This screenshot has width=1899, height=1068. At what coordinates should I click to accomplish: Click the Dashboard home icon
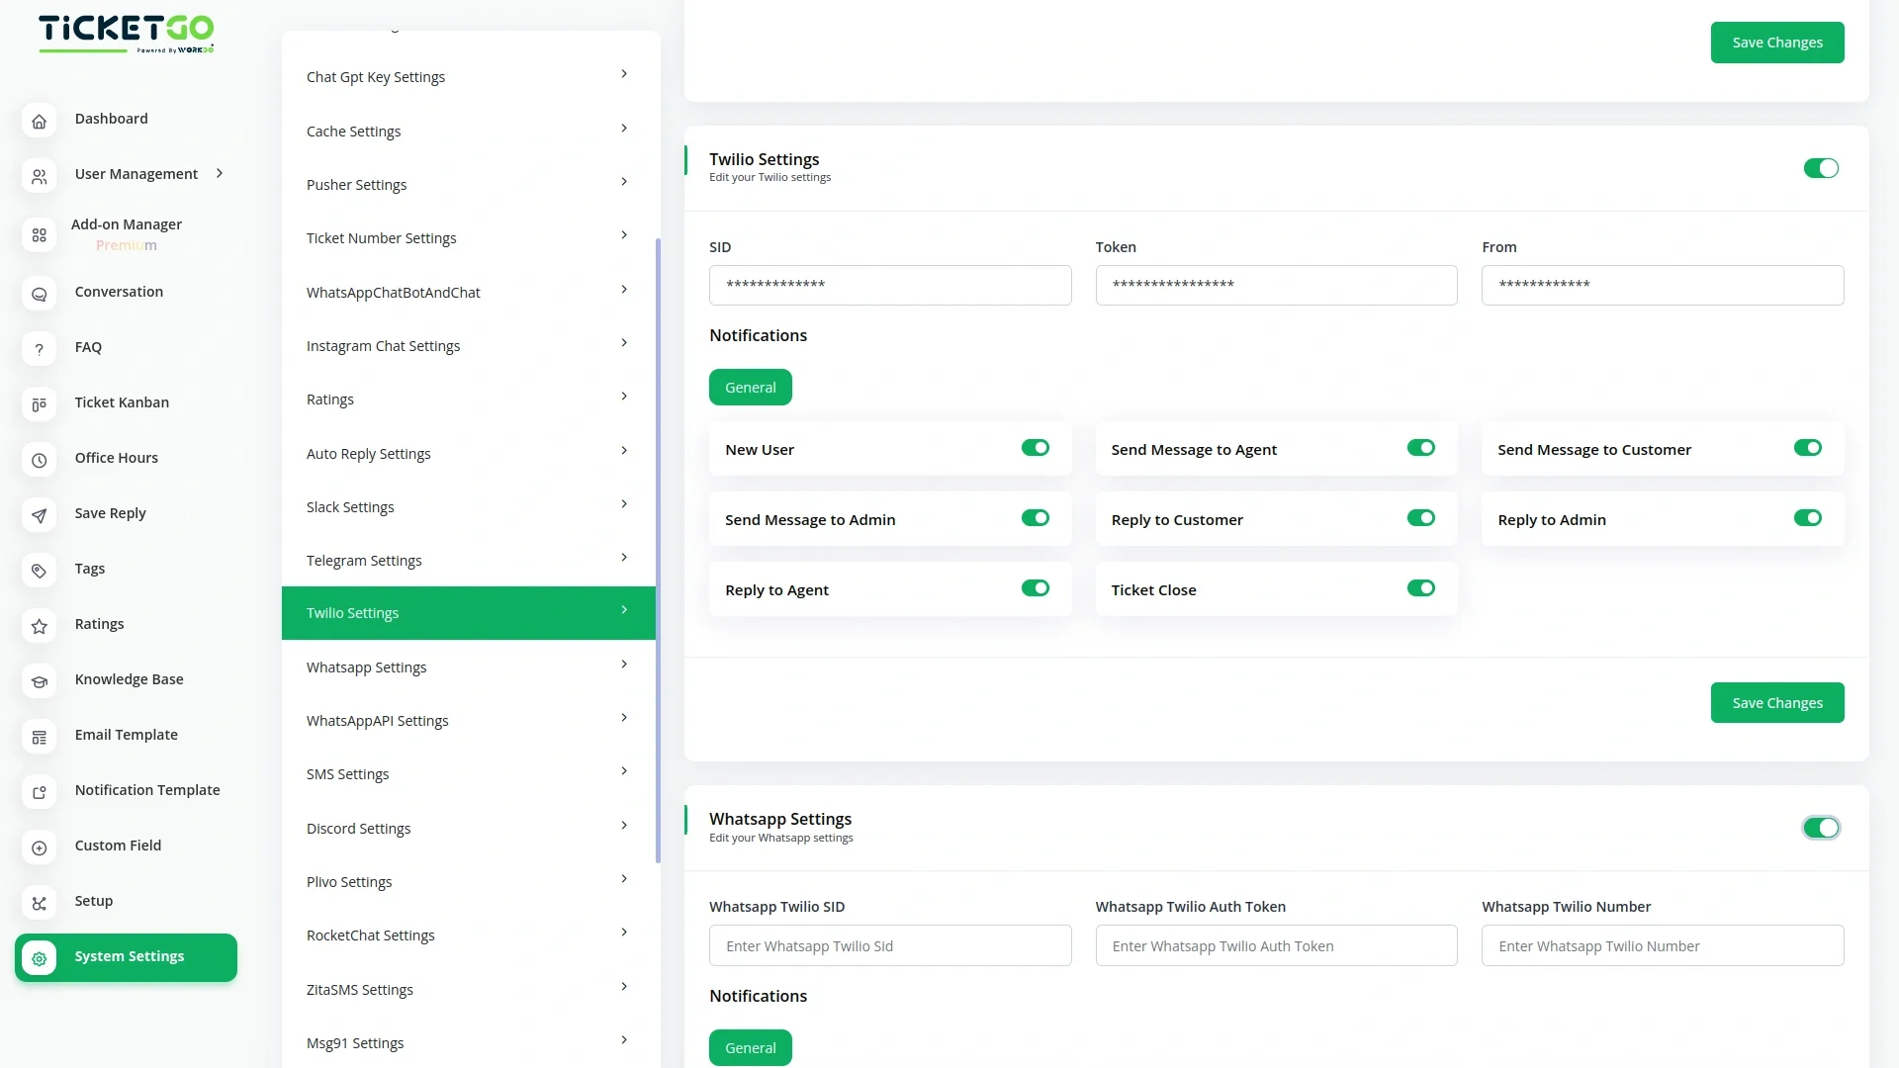point(39,121)
